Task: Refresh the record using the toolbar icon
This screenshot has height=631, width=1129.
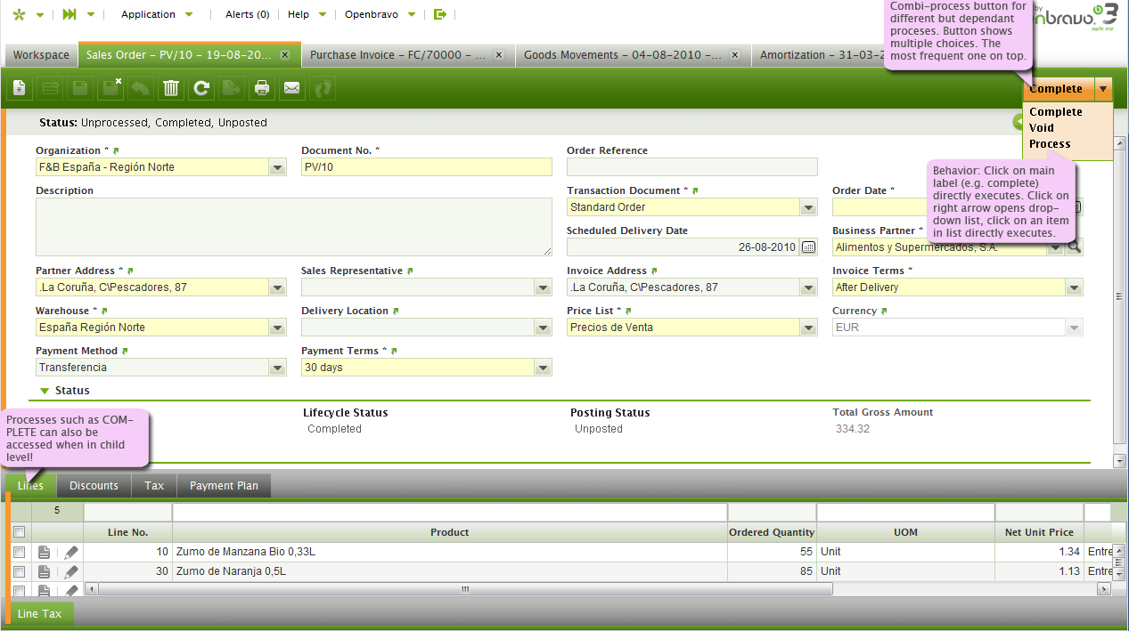Action: (x=202, y=88)
